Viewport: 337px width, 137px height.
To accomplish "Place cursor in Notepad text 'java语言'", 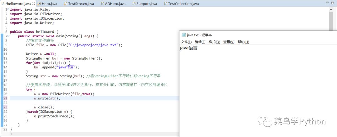I will pyautogui.click(x=189, y=48).
